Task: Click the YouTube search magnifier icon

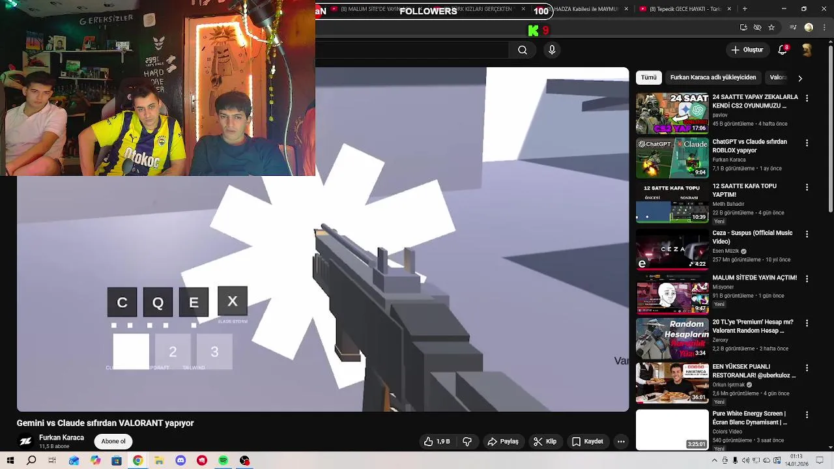Action: [x=523, y=50]
